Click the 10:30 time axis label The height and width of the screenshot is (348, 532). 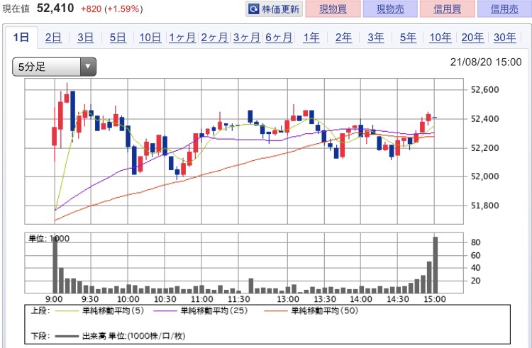point(165,299)
